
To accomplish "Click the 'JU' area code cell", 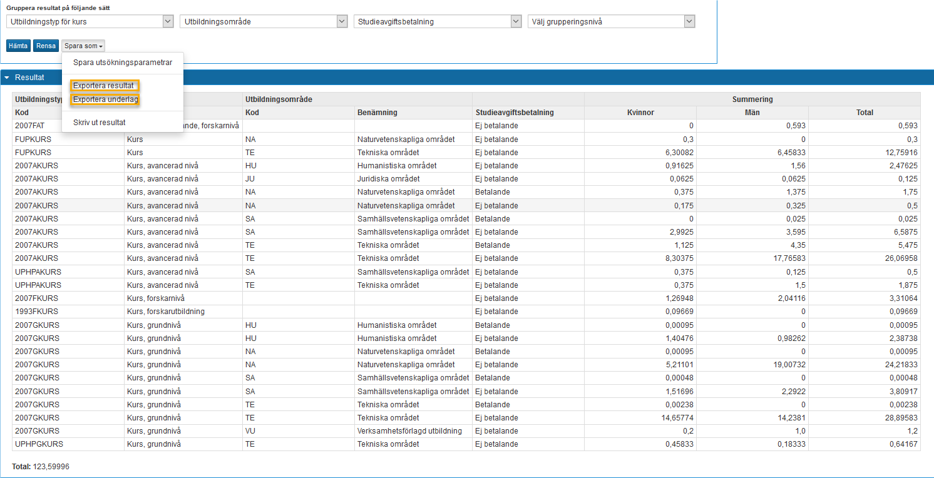I will tap(299, 179).
